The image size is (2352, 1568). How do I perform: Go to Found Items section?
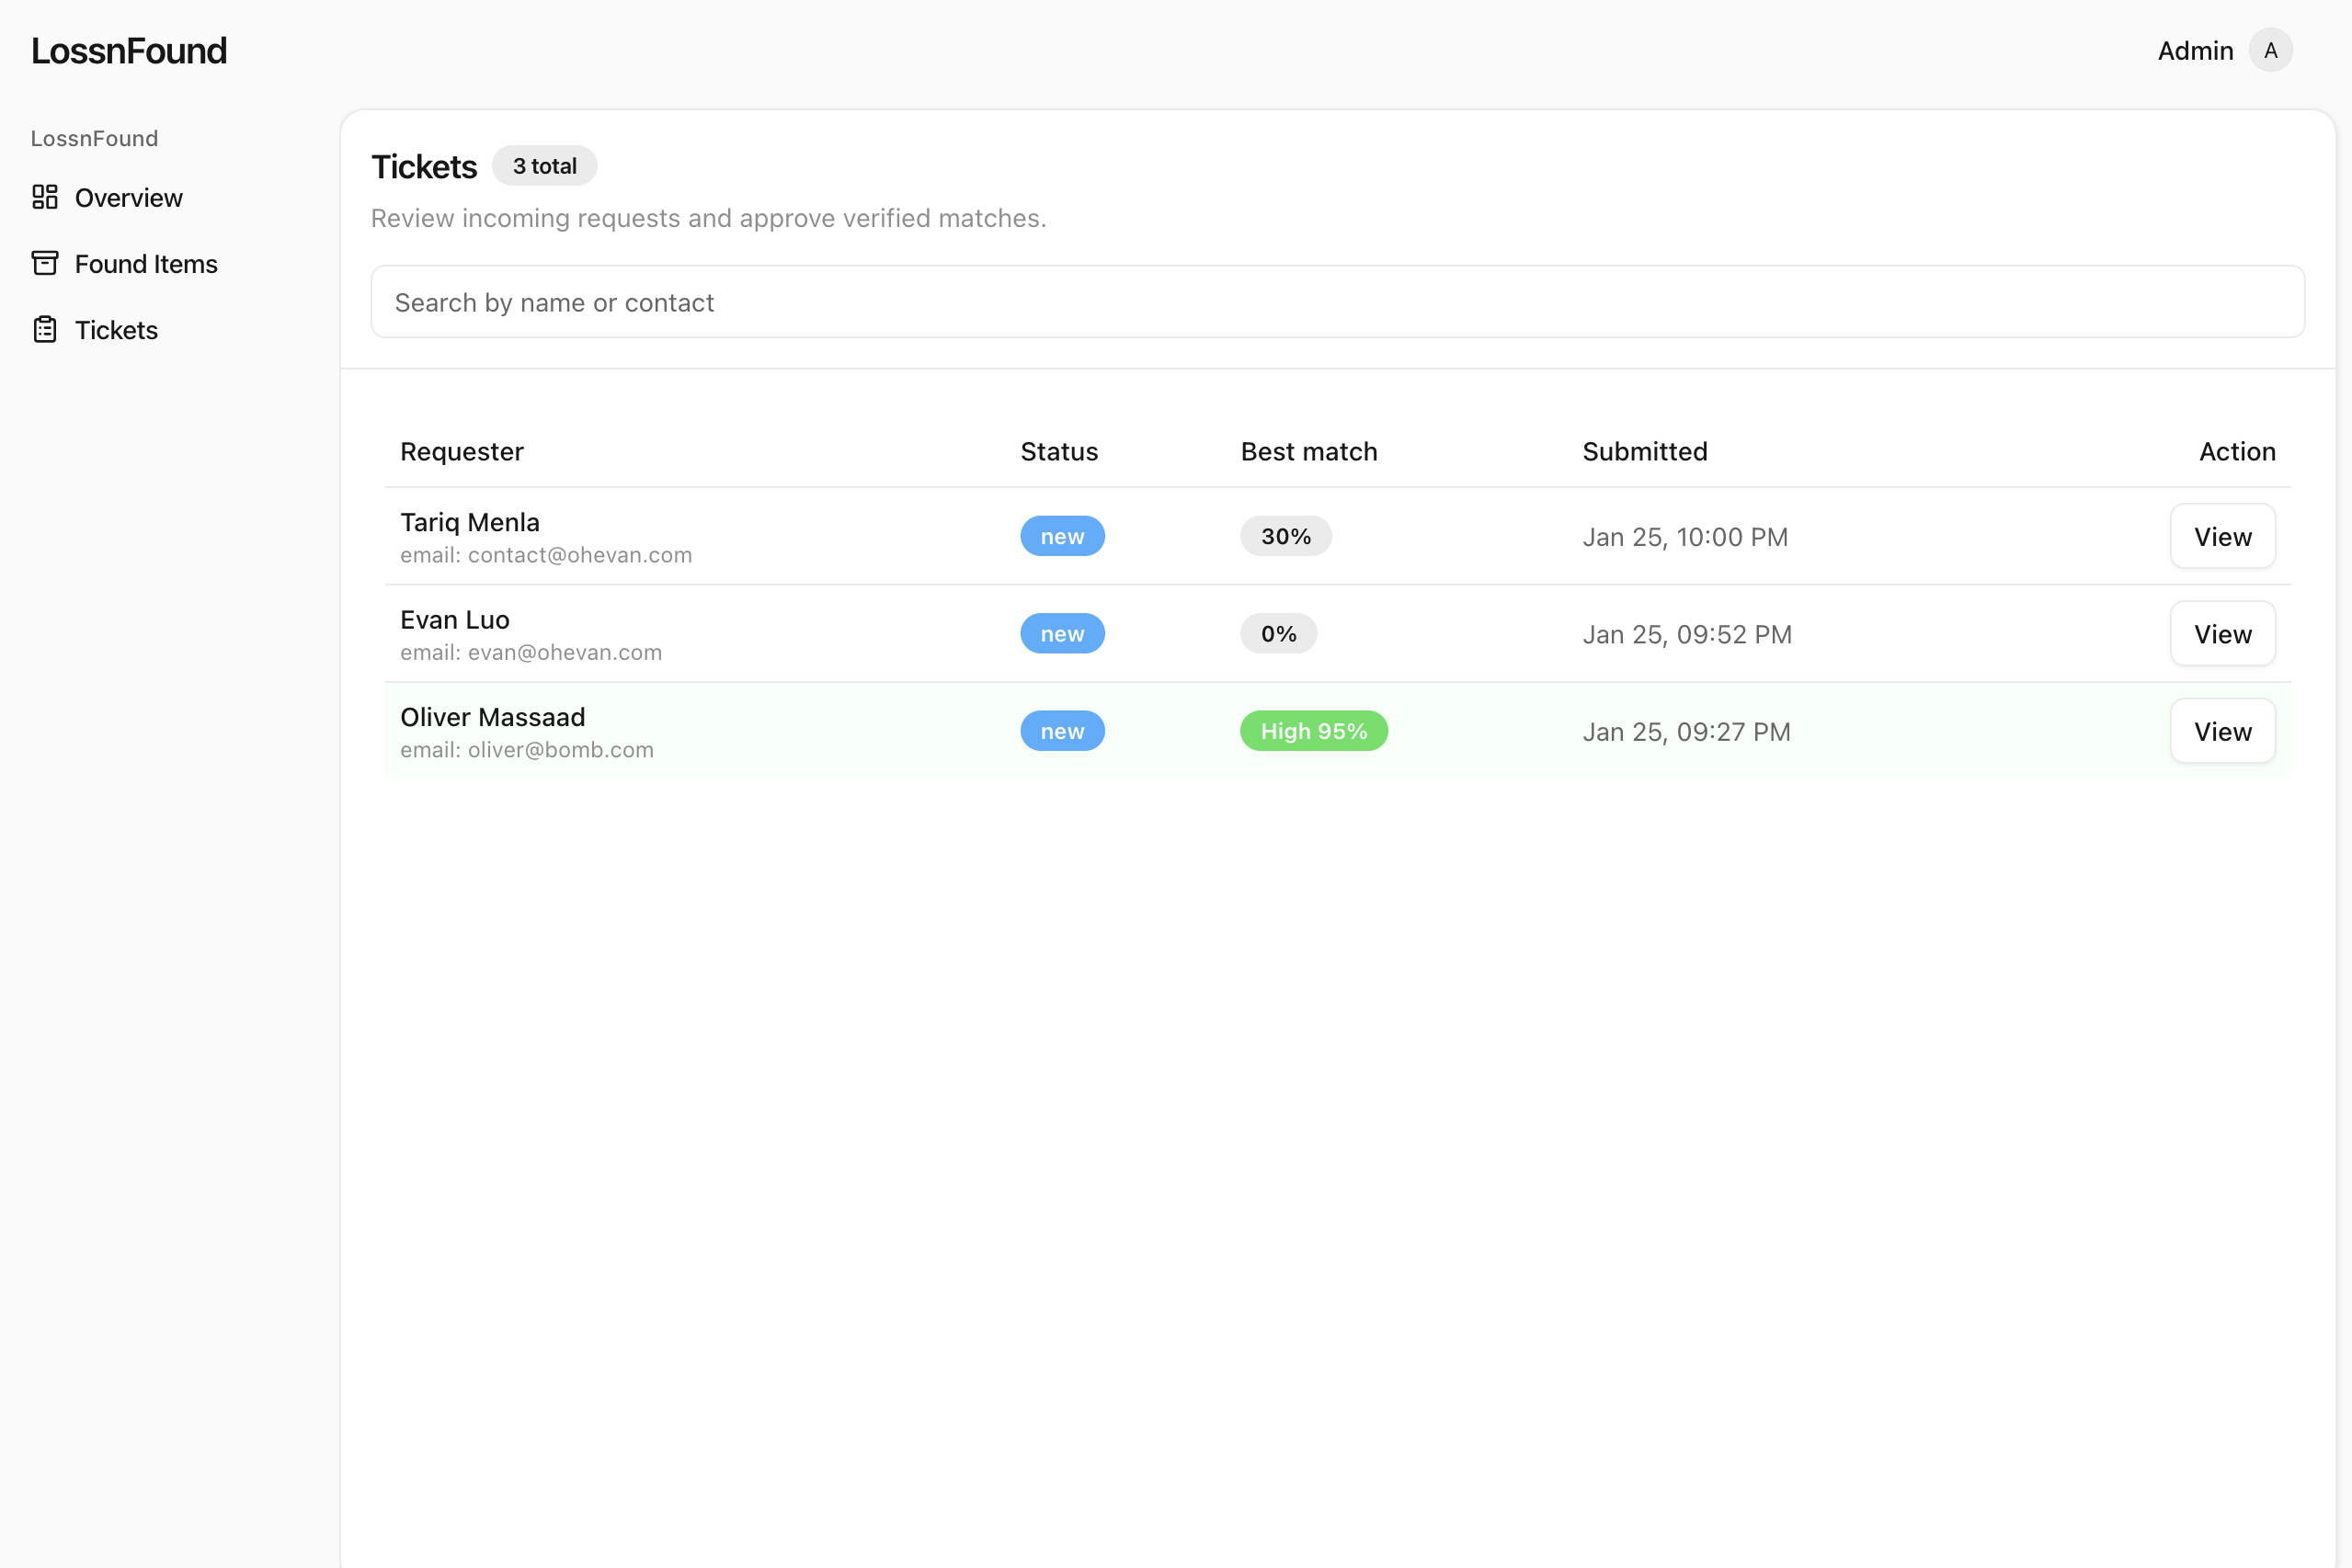[146, 264]
